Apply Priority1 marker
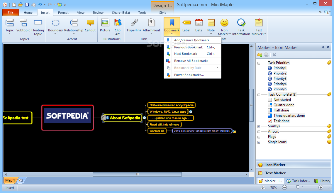334x193 pixels. coord(277,68)
